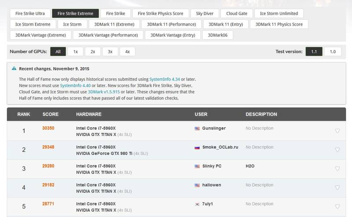Open user hallowen's profile
Screen dimensions: 352x217
(x=212, y=185)
